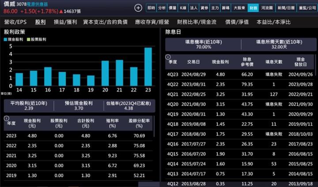Toggle 股票股利 legend swatch

(28, 39)
